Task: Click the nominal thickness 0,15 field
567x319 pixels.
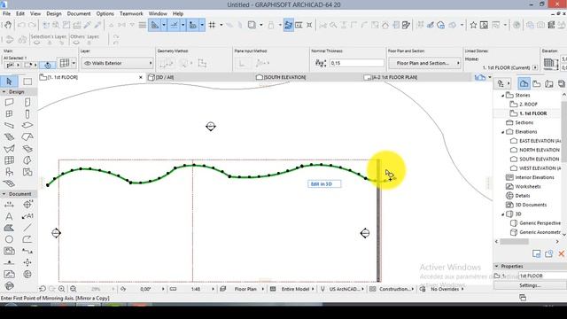Action: pos(356,63)
